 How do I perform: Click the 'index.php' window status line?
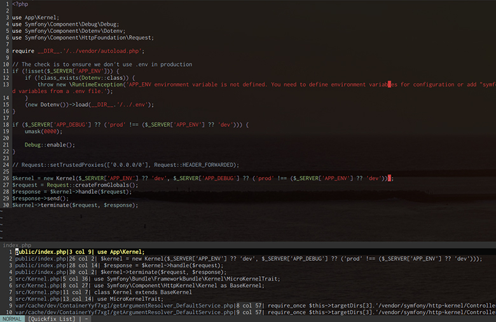click(x=248, y=245)
